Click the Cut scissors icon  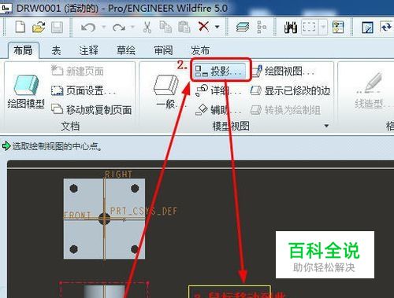click(147, 27)
